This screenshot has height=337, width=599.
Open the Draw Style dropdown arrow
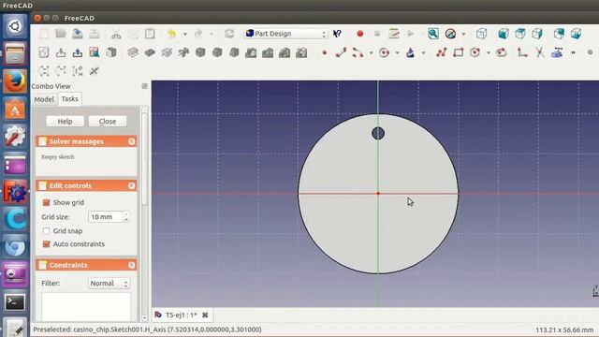point(463,34)
